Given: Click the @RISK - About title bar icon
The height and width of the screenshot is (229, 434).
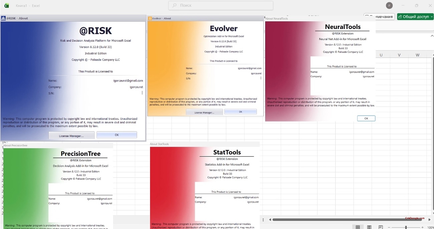Looking at the screenshot, I should pyautogui.click(x=3, y=18).
